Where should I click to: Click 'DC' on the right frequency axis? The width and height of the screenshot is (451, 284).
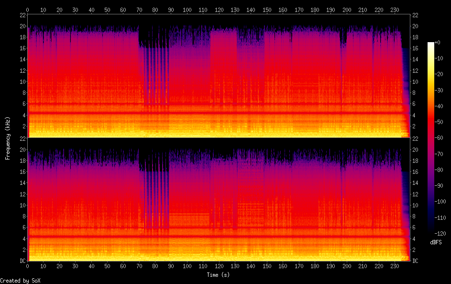tap(415, 261)
